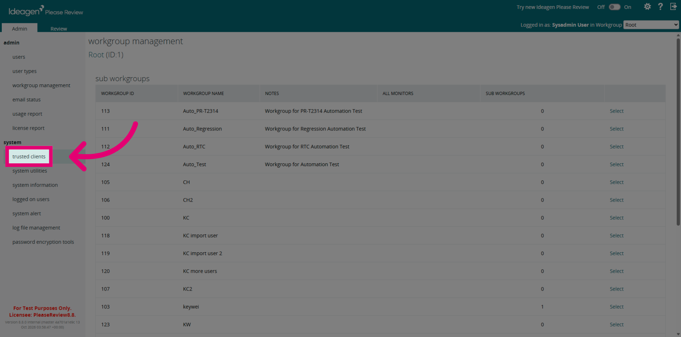Open license report
The width and height of the screenshot is (681, 337).
(x=28, y=128)
